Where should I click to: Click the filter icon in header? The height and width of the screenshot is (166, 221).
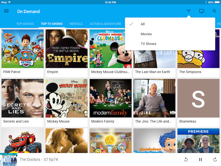pyautogui.click(x=188, y=11)
